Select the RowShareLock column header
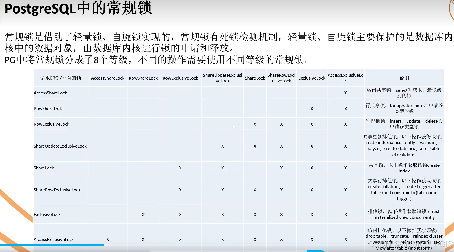The height and width of the screenshot is (252, 454). tap(143, 78)
